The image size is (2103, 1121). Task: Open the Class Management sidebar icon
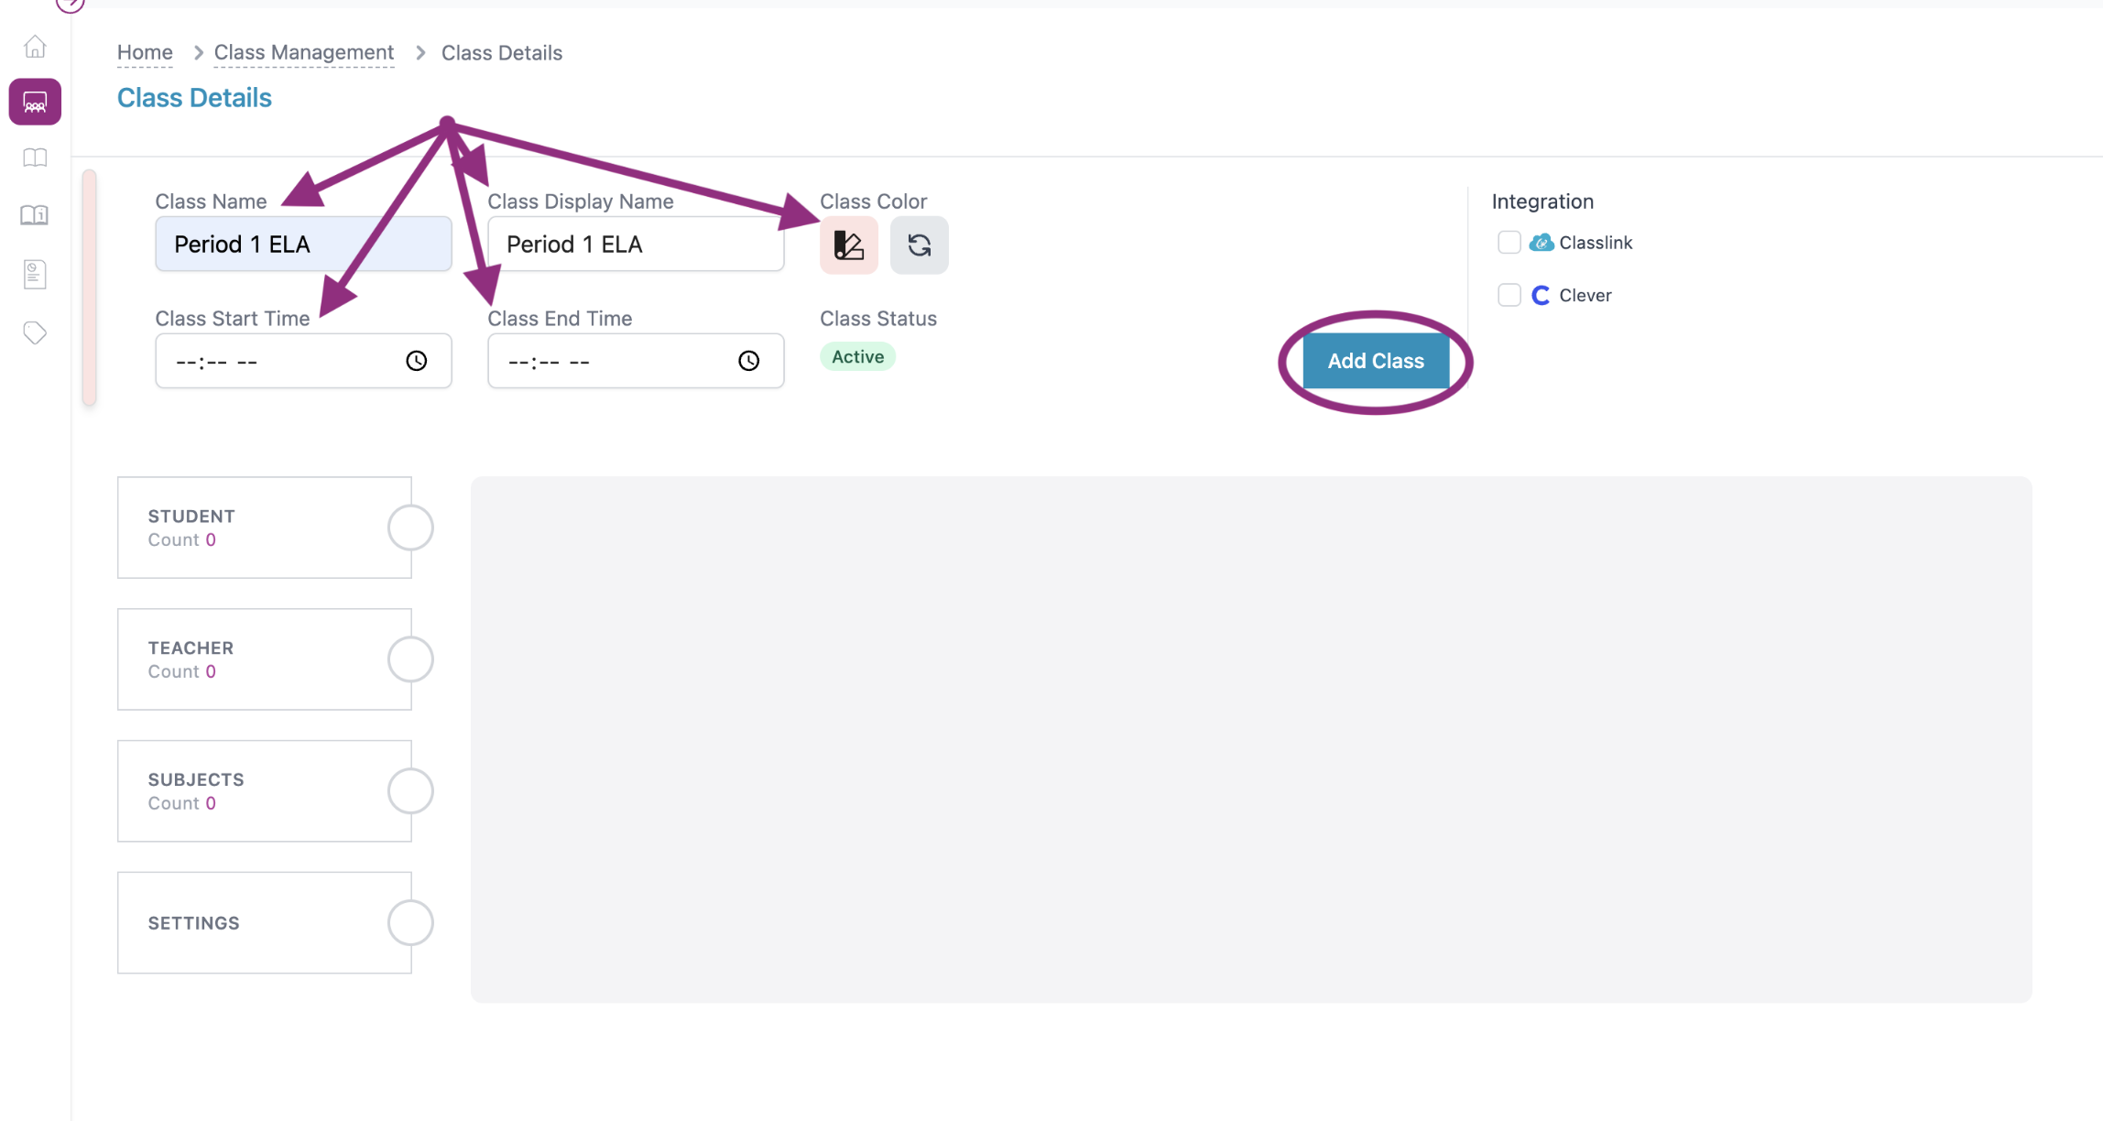coord(35,102)
